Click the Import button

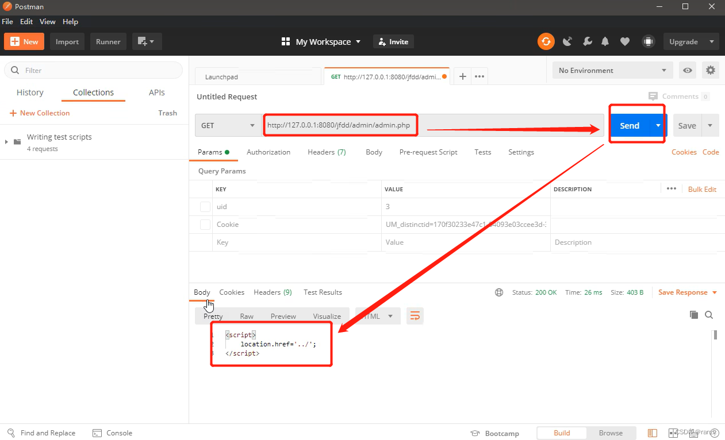(67, 41)
